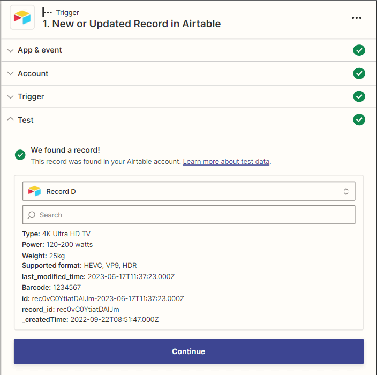This screenshot has width=377, height=375.
Task: Click green checkmark for Trigger section
Action: (x=359, y=96)
